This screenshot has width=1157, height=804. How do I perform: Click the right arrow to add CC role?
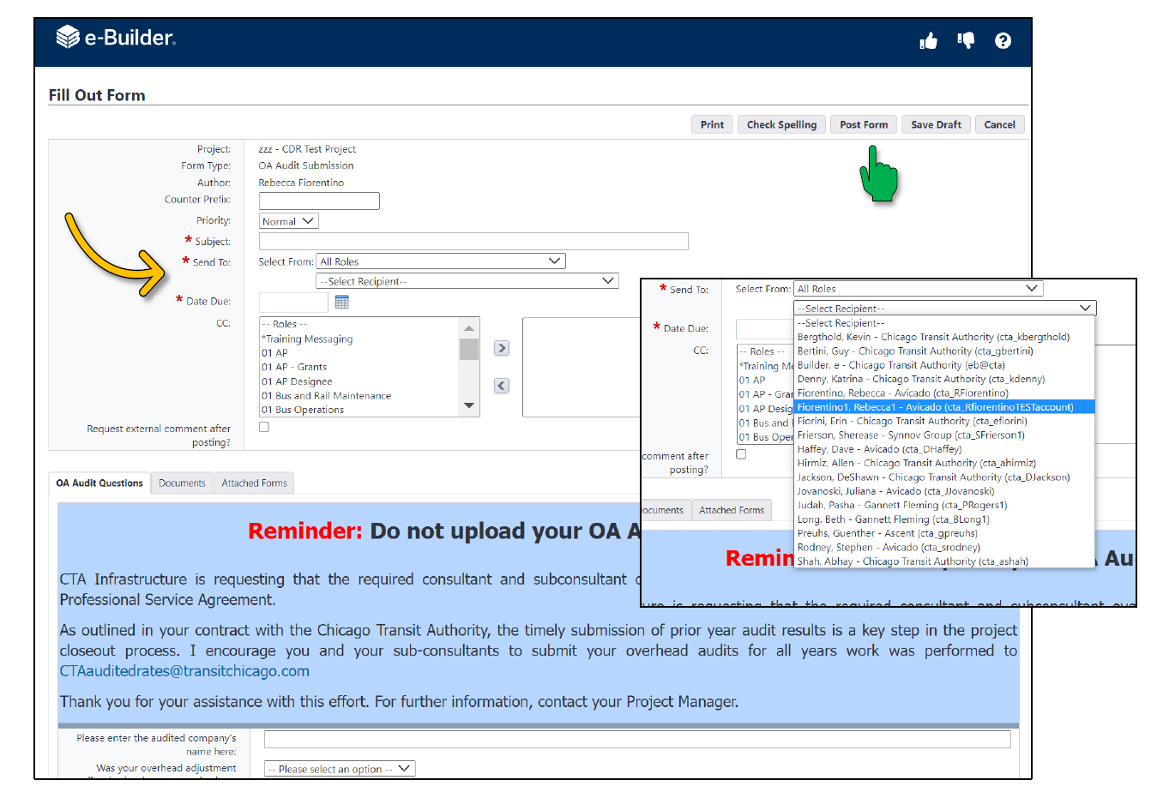point(502,348)
